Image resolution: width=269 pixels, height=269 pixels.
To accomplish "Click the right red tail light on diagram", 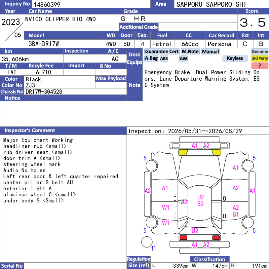I will pos(216,238).
